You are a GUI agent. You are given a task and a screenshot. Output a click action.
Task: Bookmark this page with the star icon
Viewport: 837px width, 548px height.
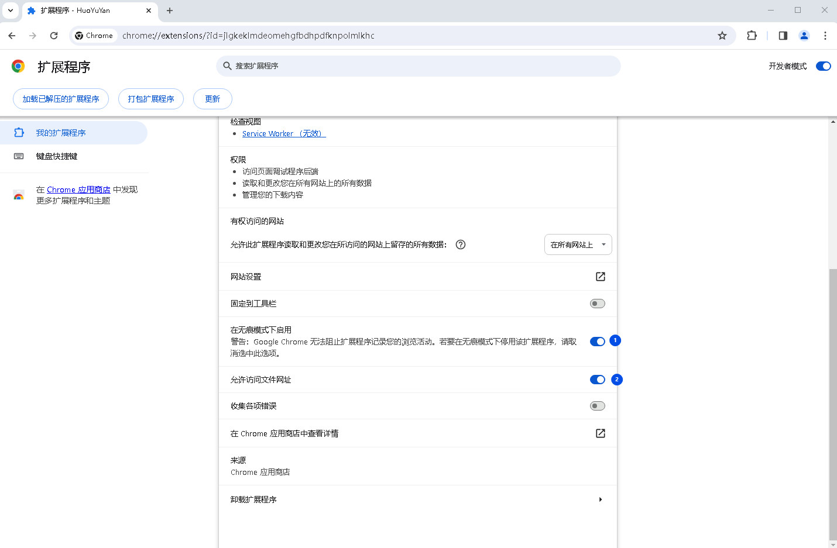(x=722, y=36)
